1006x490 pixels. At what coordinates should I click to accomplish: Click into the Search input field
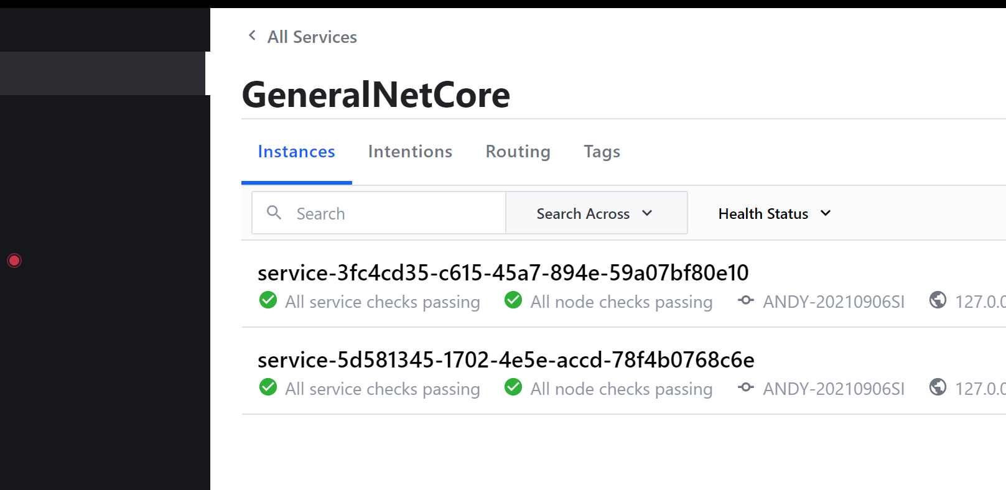point(392,213)
